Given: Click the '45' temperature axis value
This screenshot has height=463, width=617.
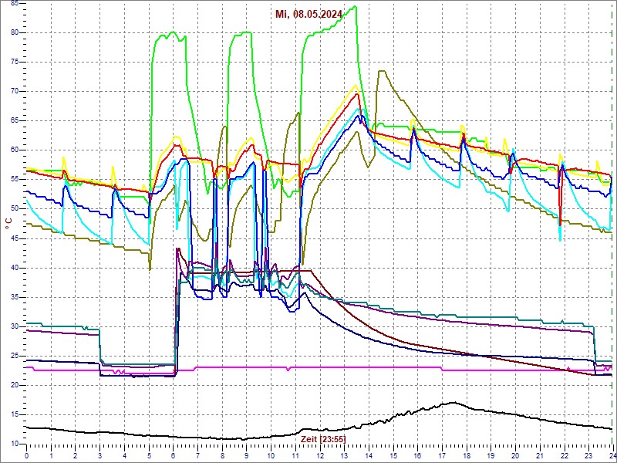Looking at the screenshot, I should tap(15, 238).
